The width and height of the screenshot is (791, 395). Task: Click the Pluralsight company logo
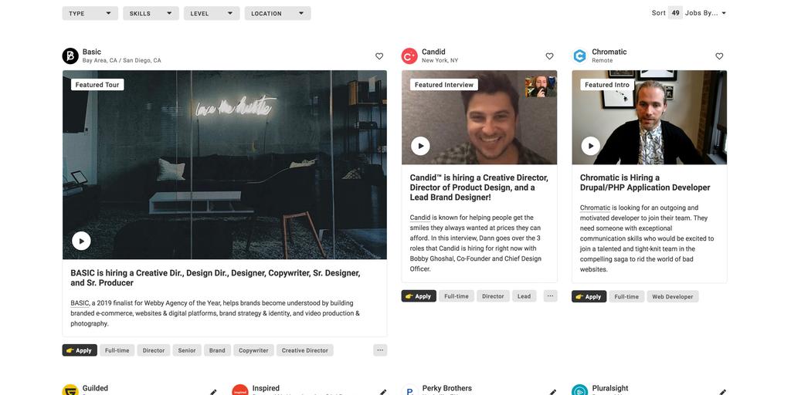point(579,390)
